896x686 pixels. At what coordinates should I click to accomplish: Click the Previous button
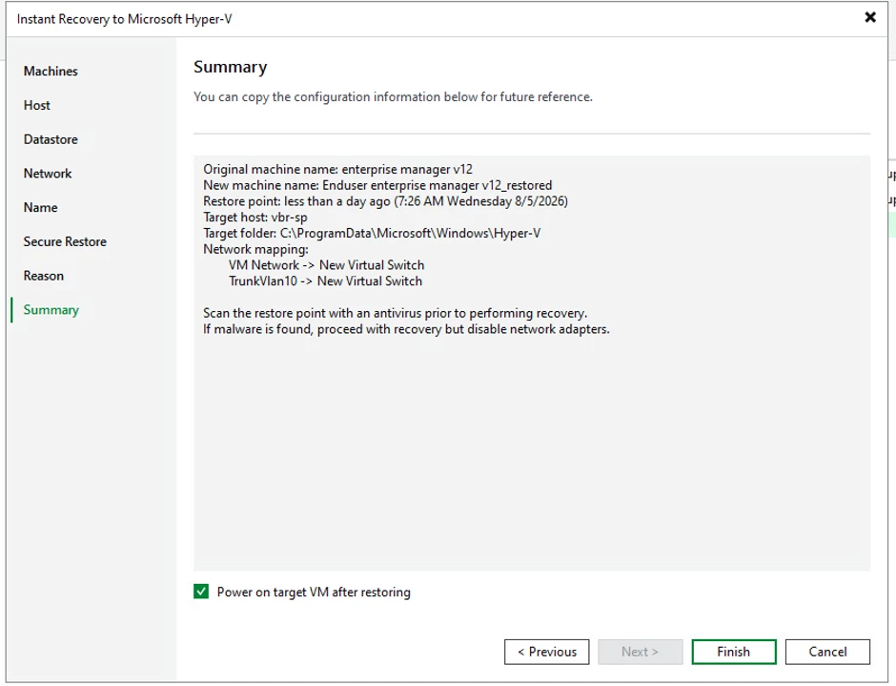pos(546,652)
